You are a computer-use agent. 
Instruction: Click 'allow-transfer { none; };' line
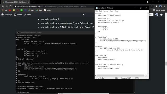pyautogui.click(x=109, y=22)
